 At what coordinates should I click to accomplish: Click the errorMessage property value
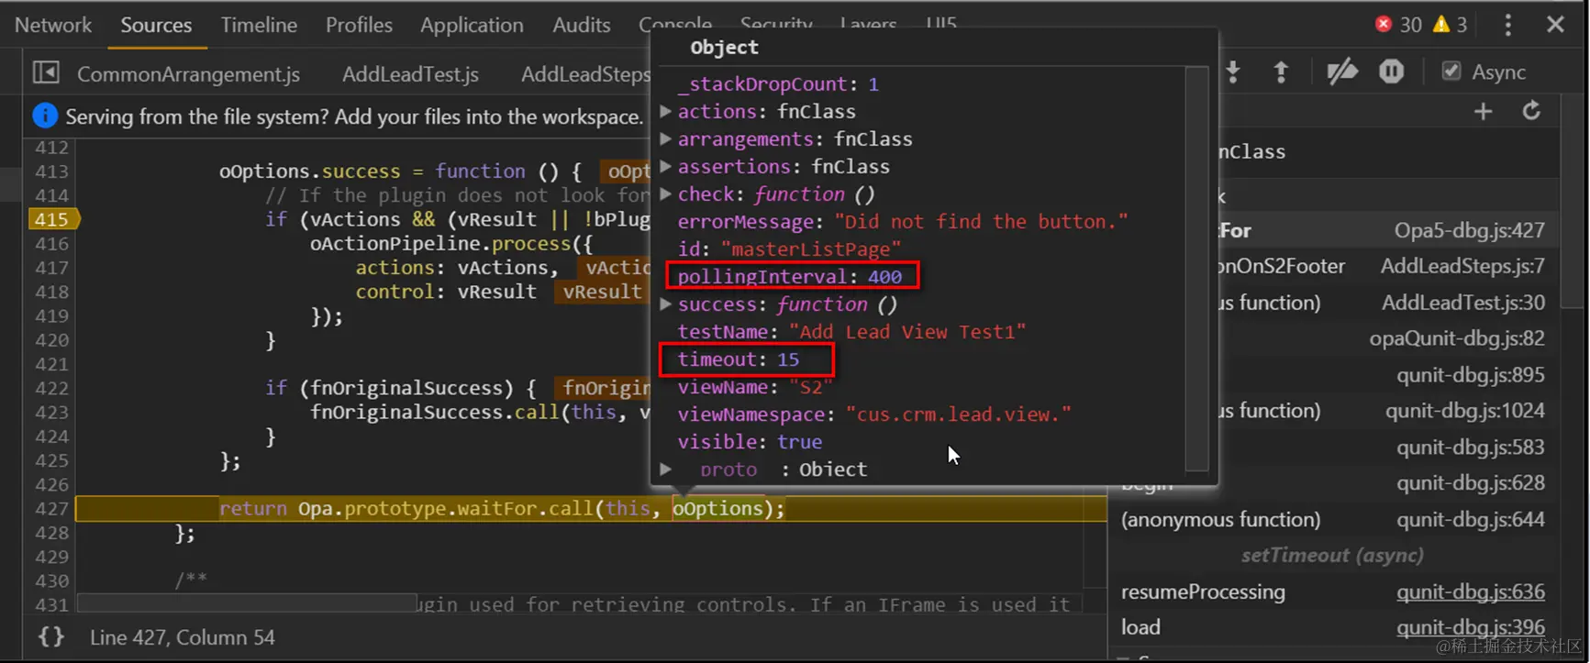click(981, 222)
